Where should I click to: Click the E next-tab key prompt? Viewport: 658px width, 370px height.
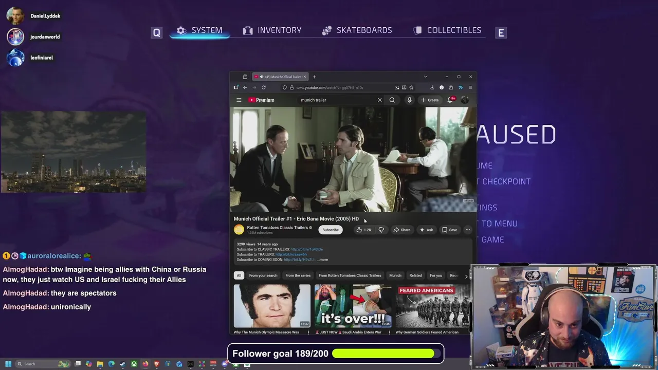point(501,33)
